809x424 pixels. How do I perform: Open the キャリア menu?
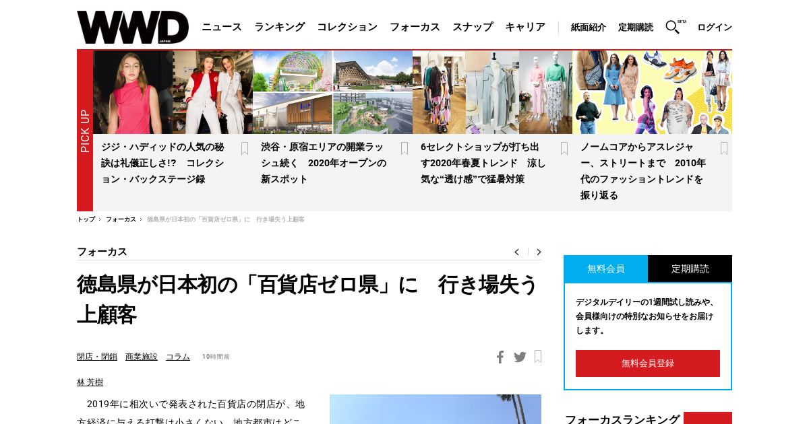[525, 27]
